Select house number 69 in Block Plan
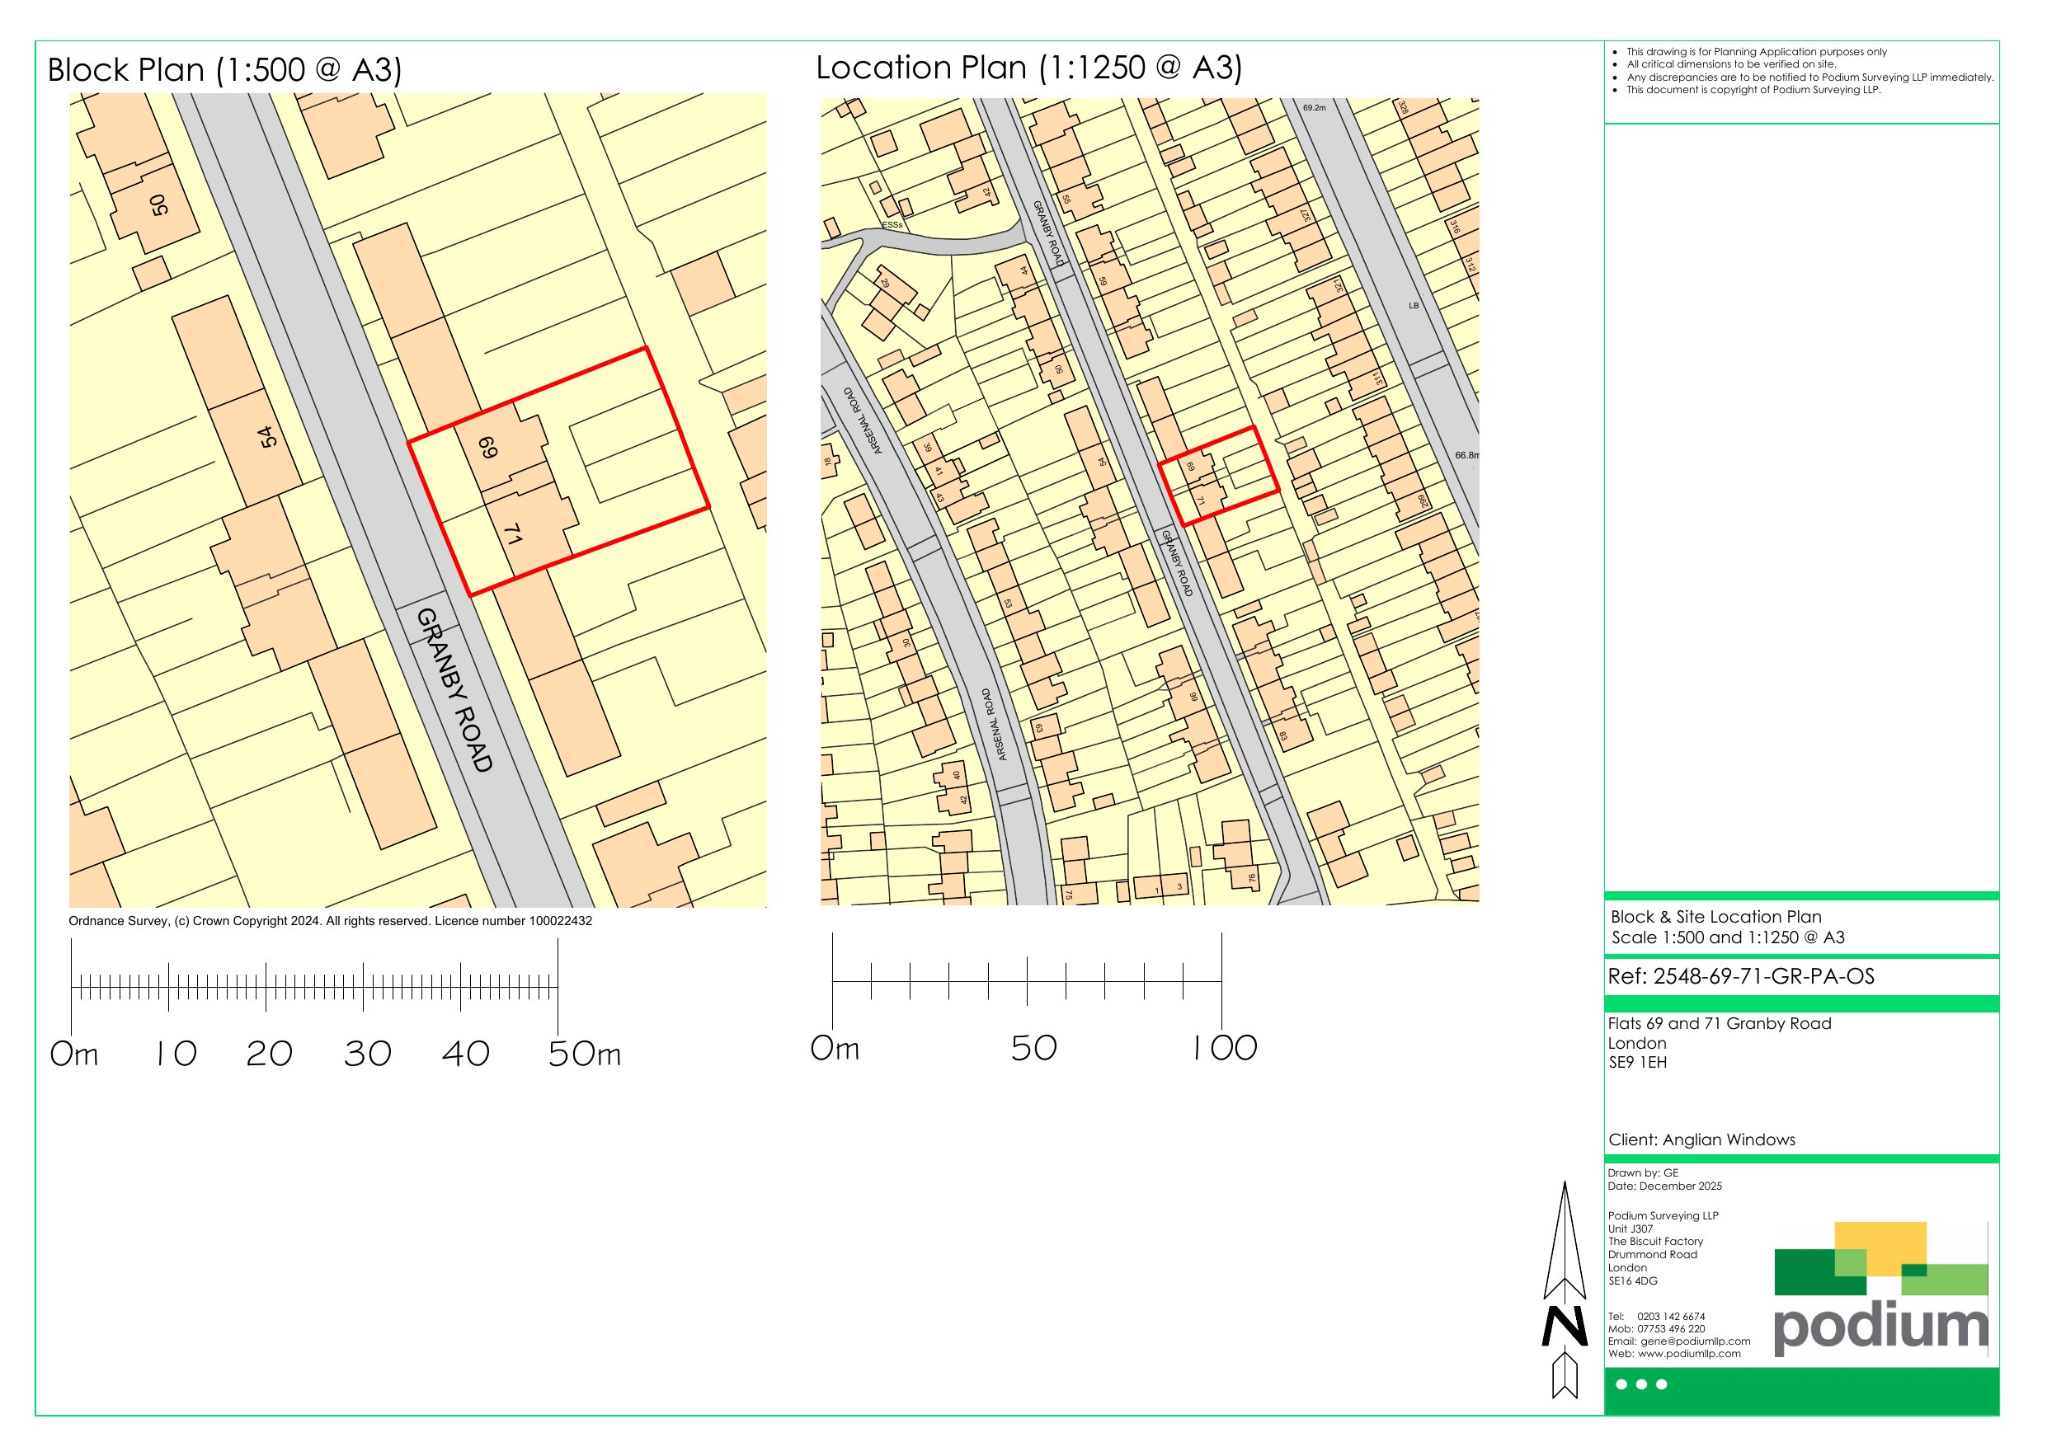 pos(487,447)
